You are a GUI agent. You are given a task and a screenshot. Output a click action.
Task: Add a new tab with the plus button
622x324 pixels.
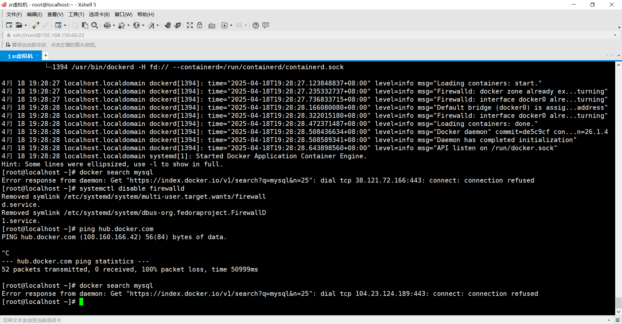pos(46,55)
